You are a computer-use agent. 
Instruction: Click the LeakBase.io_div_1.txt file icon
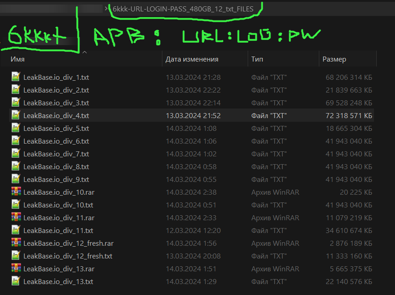[x=16, y=77]
